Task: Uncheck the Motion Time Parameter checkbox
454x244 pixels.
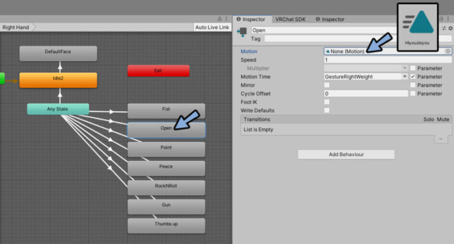Action: [x=413, y=77]
